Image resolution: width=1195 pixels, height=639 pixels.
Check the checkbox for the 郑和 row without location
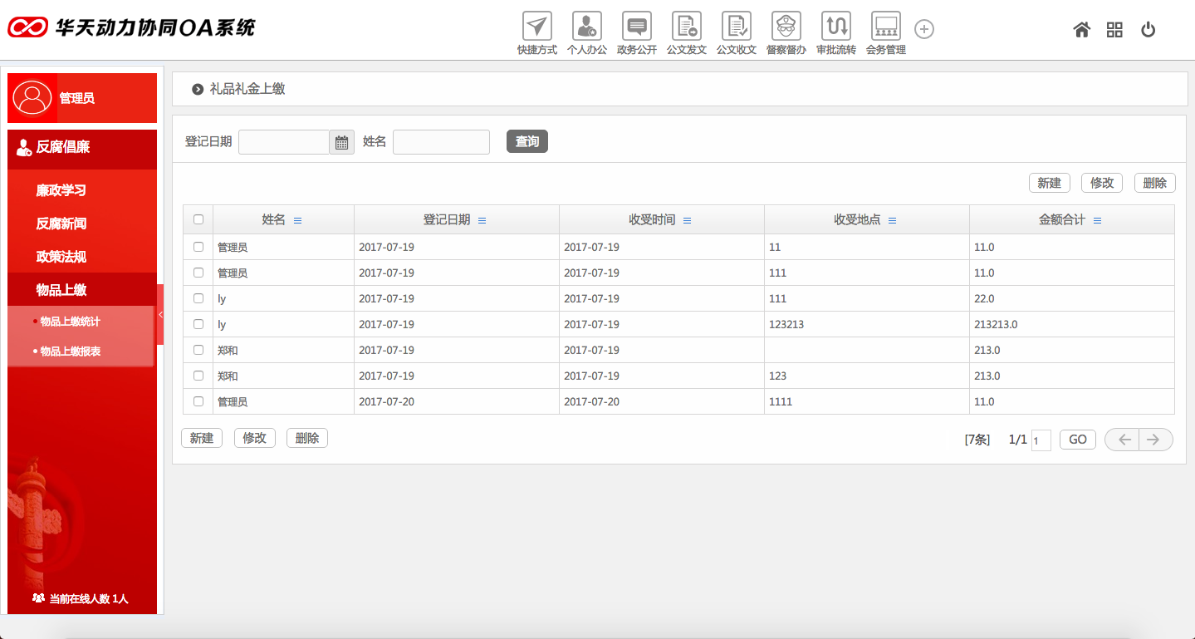point(198,350)
